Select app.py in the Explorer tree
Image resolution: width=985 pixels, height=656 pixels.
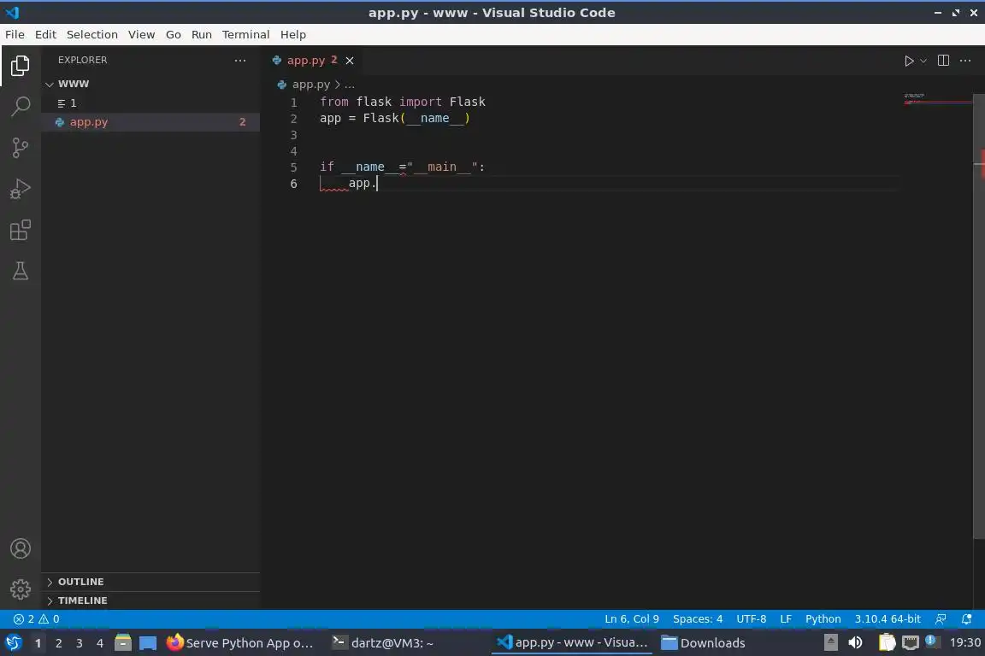(150, 122)
